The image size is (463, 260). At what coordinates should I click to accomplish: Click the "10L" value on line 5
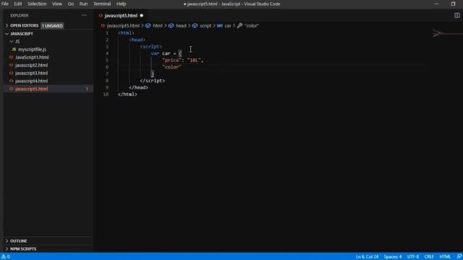point(194,60)
